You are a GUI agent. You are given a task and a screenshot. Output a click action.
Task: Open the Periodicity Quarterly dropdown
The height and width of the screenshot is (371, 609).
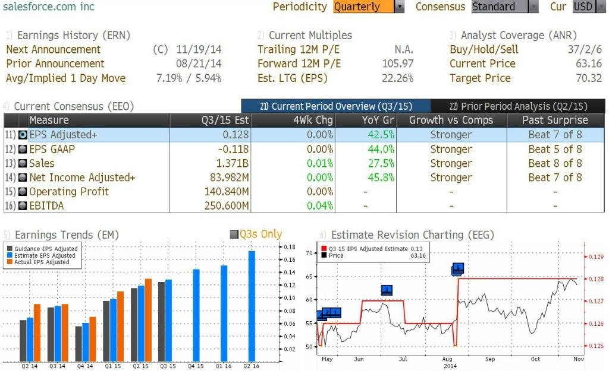(369, 7)
